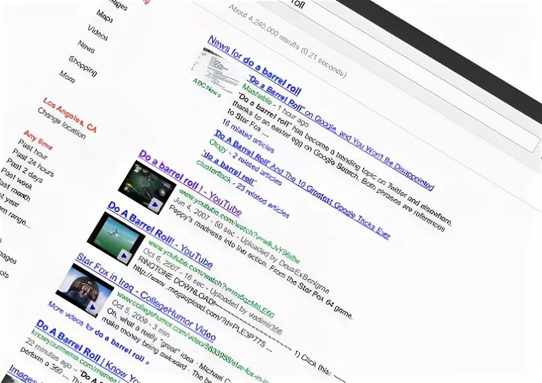This screenshot has width=542, height=383.
Task: Filter results to Past 2 days
Action: pos(25,170)
